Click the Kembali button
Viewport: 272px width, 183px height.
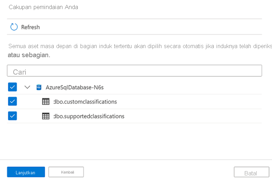click(x=66, y=172)
